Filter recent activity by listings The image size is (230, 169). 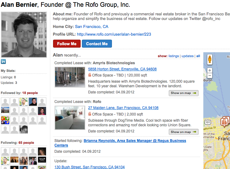(x=174, y=56)
